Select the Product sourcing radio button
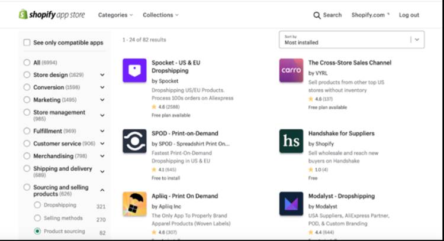Screen dimensions: 444x241 point(37,231)
